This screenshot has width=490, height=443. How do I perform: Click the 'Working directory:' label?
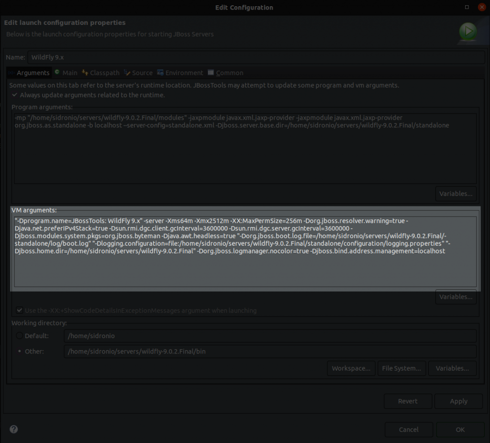(x=39, y=323)
